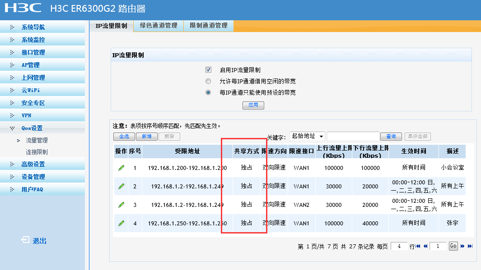Select 每IP通道只能使用预设的带宽 radio option
This screenshot has height=270, width=481.
click(x=208, y=92)
